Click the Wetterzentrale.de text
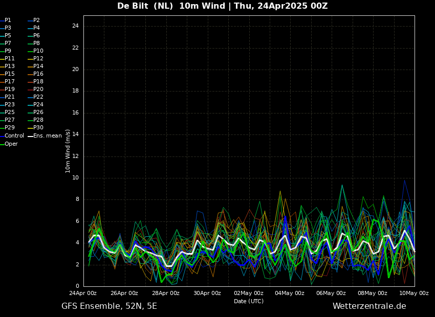435x317 pixels. (369, 306)
